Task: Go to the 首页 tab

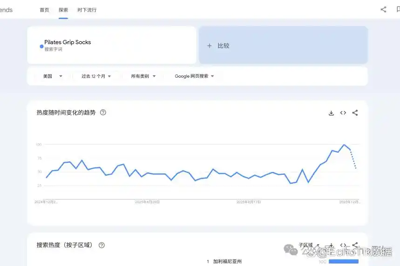Action: click(44, 10)
